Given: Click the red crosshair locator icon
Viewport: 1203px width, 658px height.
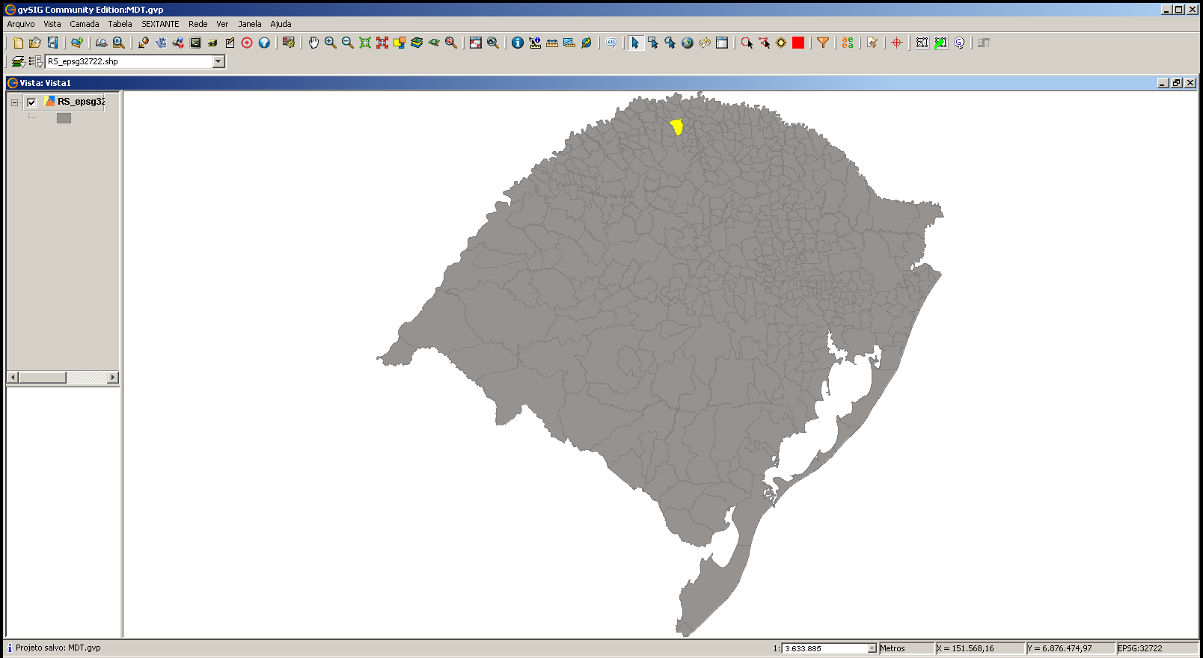Looking at the screenshot, I should coord(896,43).
